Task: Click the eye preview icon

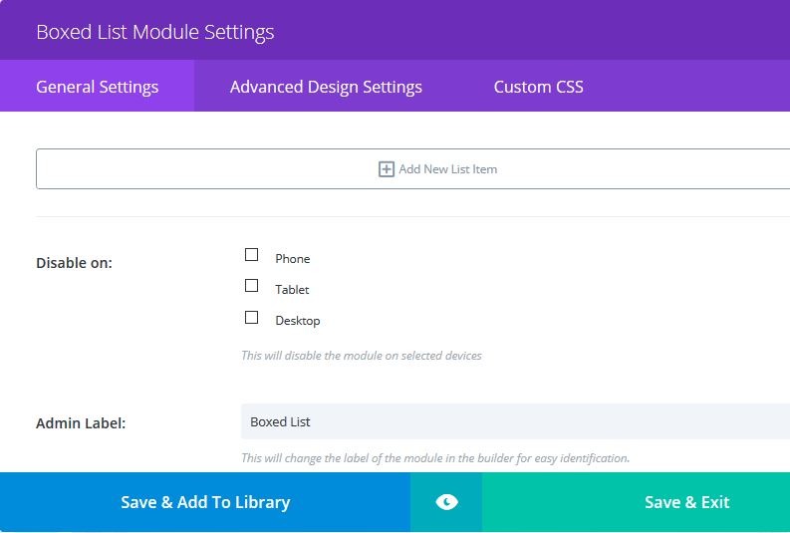Action: (x=446, y=502)
